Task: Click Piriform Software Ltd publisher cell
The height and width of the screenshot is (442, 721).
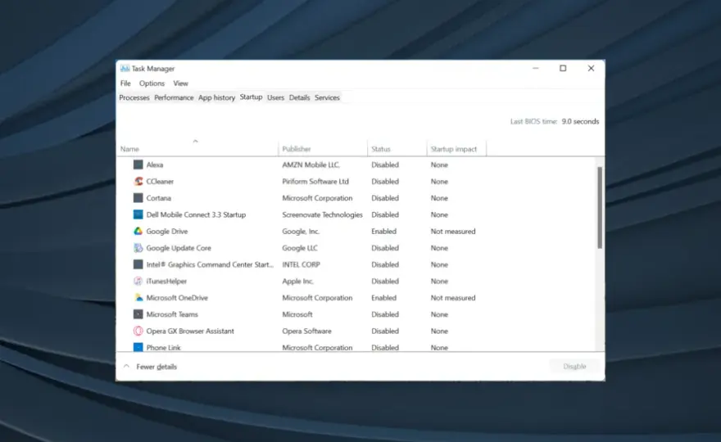Action: pos(315,182)
